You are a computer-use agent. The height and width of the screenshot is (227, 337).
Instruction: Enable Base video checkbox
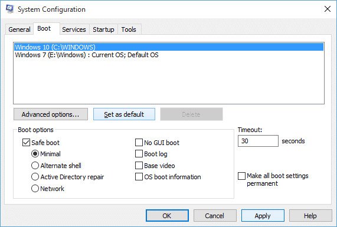pyautogui.click(x=139, y=166)
